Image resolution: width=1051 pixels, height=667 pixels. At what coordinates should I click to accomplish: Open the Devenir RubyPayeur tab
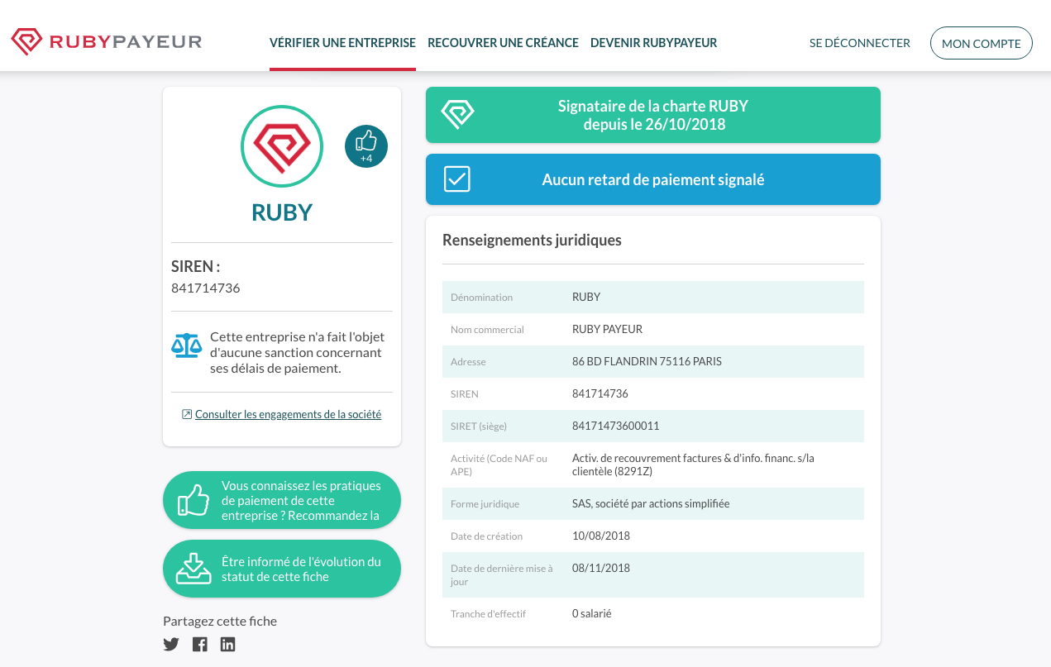pyautogui.click(x=653, y=43)
